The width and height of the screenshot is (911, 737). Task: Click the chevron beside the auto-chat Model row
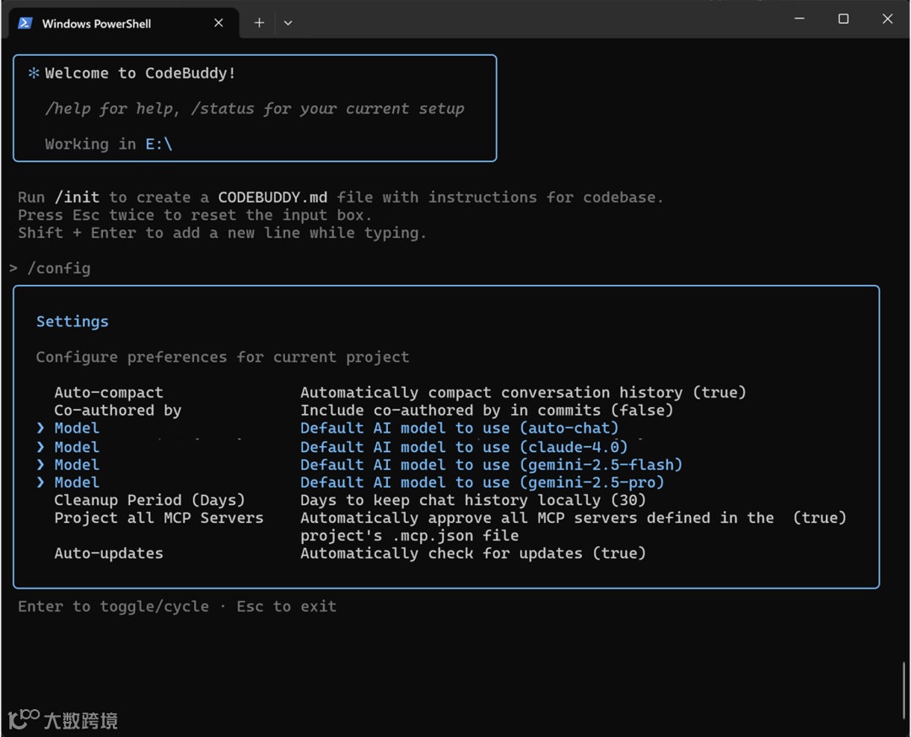(40, 428)
